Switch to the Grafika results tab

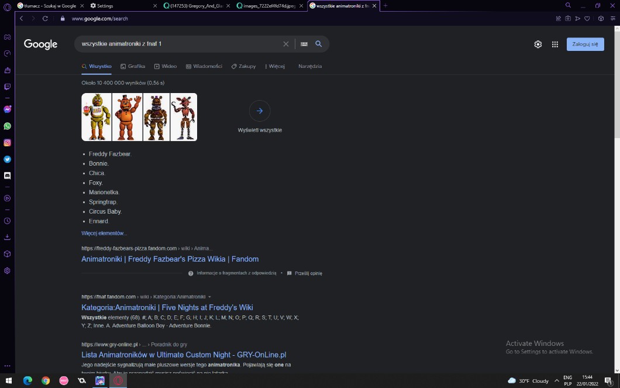[x=133, y=66]
